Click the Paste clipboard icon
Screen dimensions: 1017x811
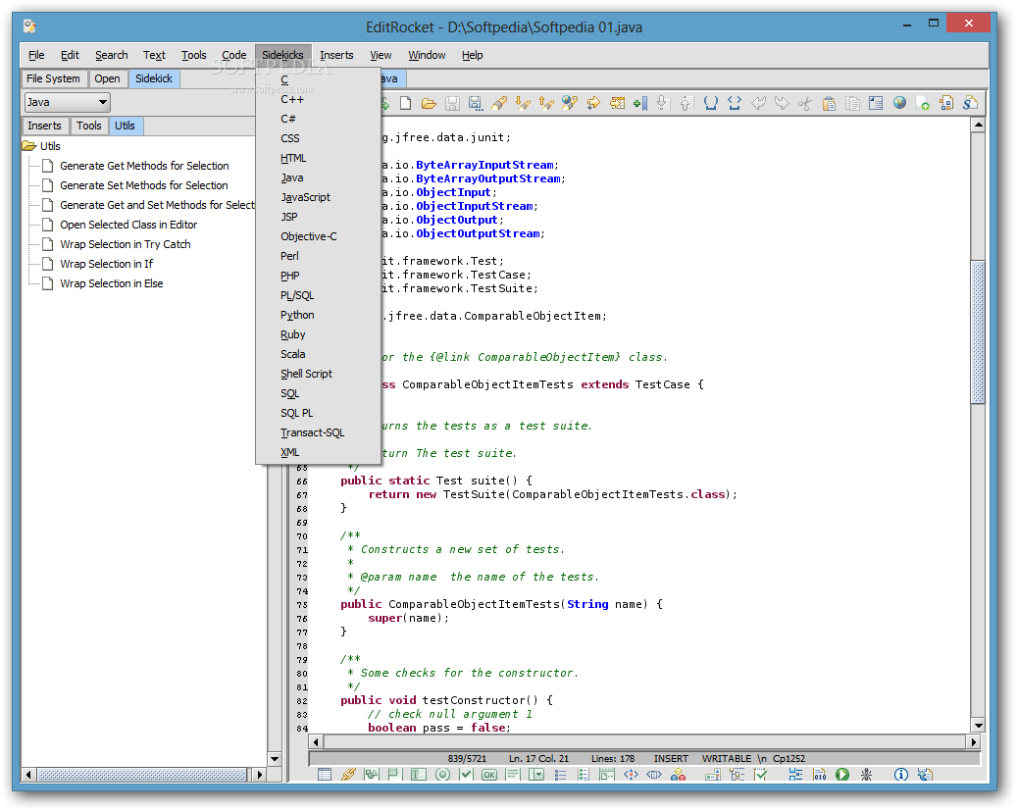[829, 103]
